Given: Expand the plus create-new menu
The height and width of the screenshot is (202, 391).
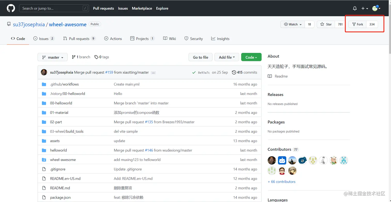Looking at the screenshot, I should click(x=365, y=9).
